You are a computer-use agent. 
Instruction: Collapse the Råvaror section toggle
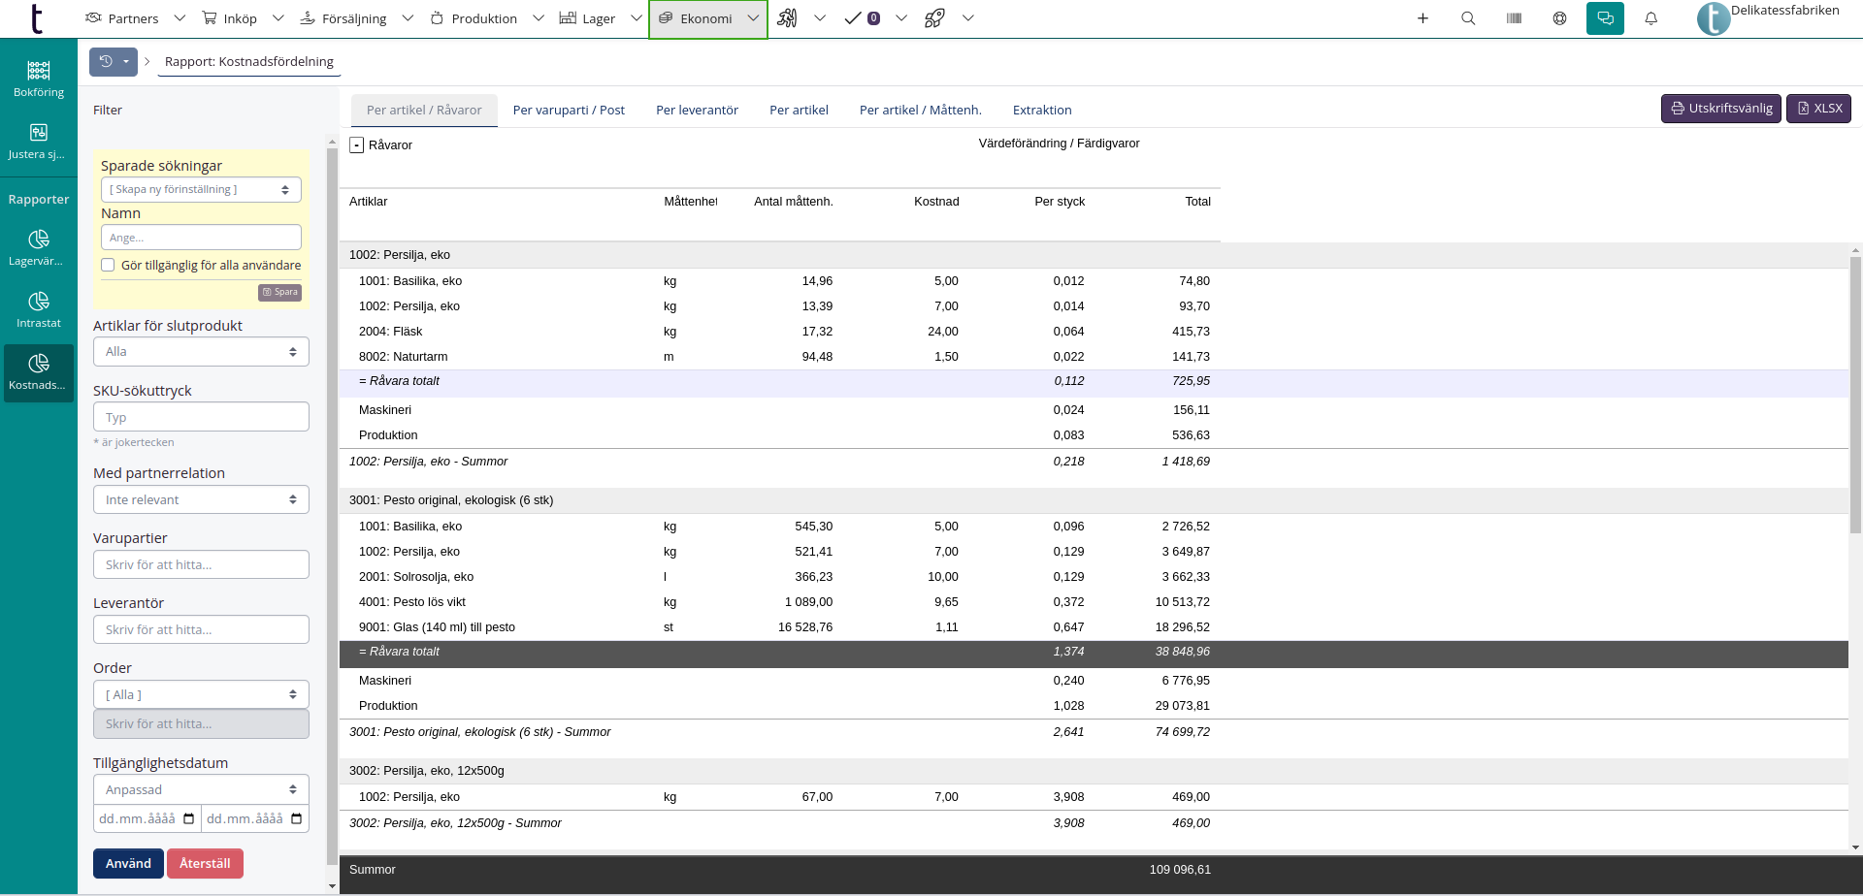tap(357, 145)
